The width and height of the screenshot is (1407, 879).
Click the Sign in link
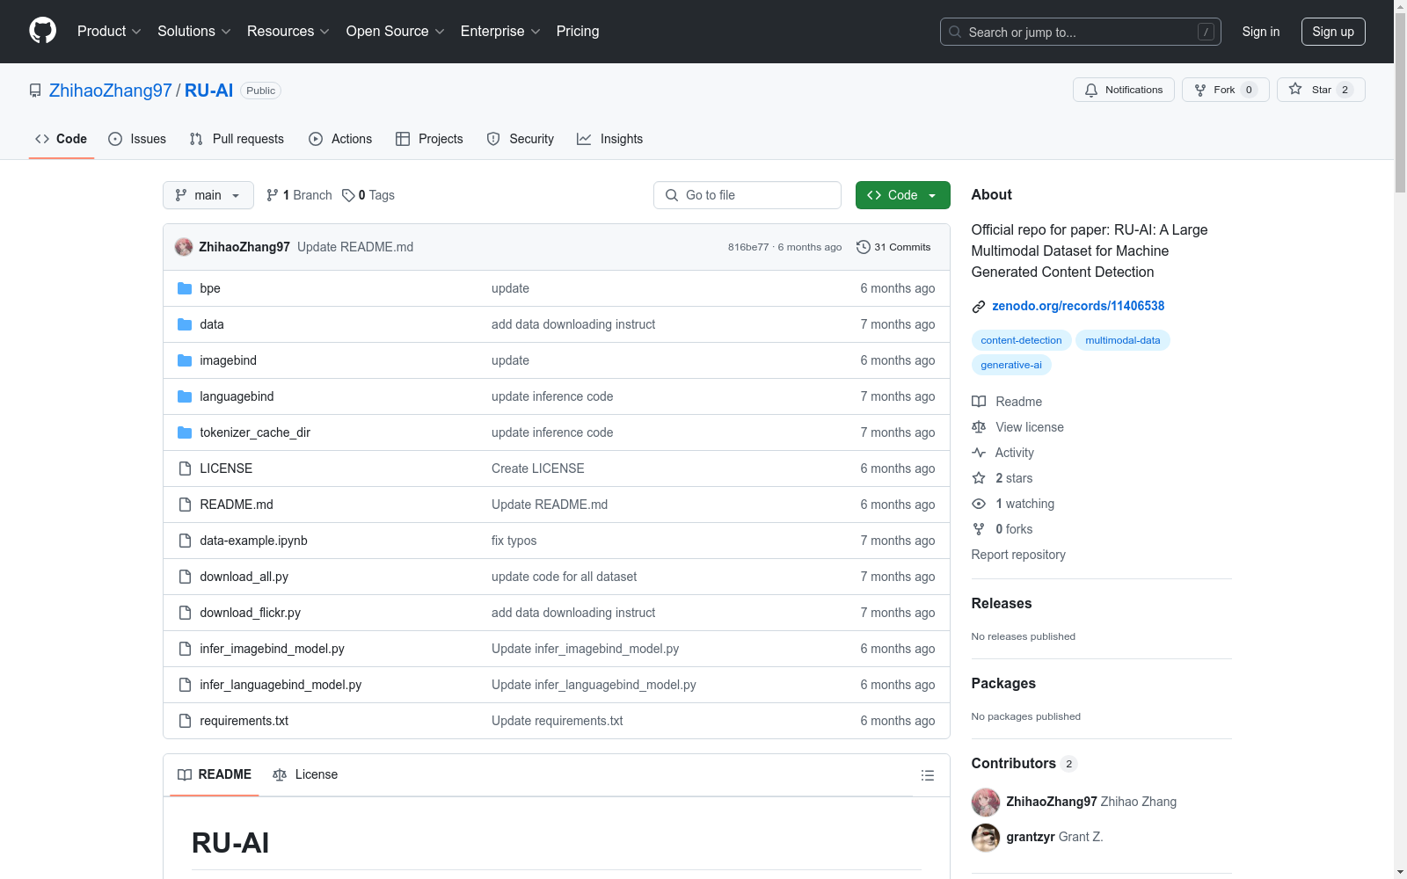1261,32
